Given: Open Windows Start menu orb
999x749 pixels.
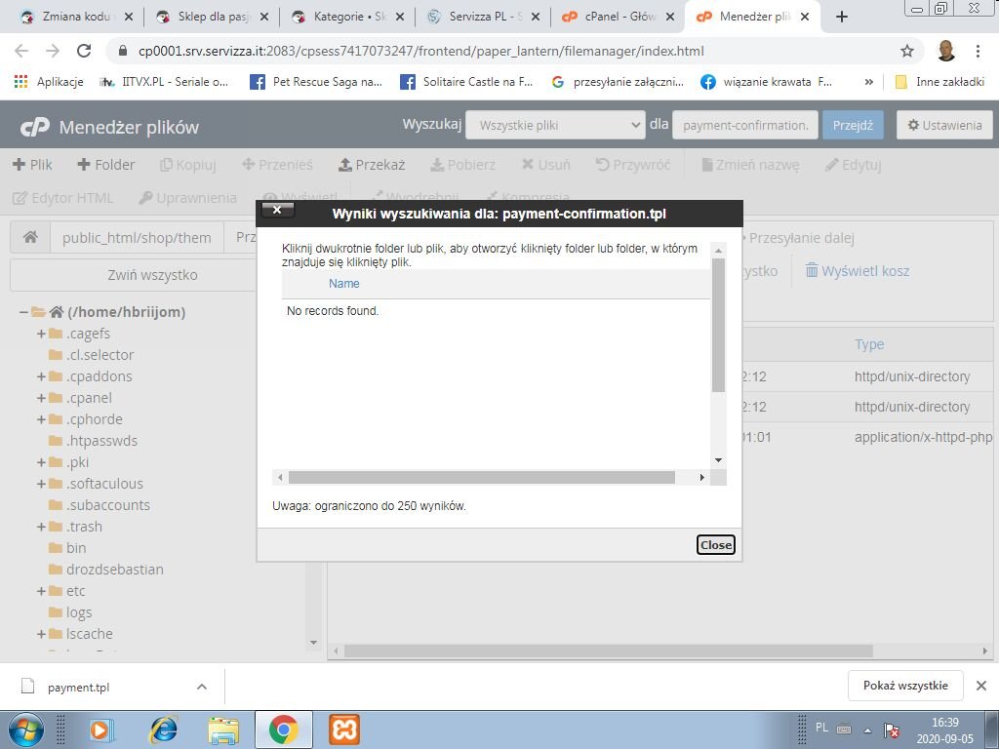Looking at the screenshot, I should tap(25, 729).
